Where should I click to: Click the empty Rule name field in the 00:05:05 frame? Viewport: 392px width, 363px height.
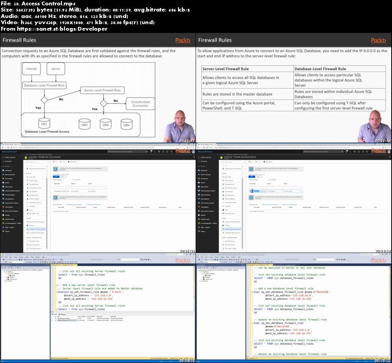tap(62, 187)
